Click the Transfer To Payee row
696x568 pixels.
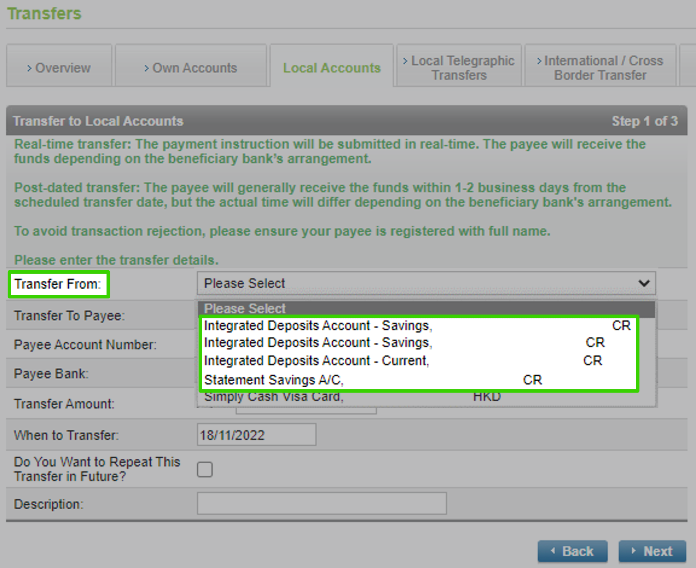[69, 315]
